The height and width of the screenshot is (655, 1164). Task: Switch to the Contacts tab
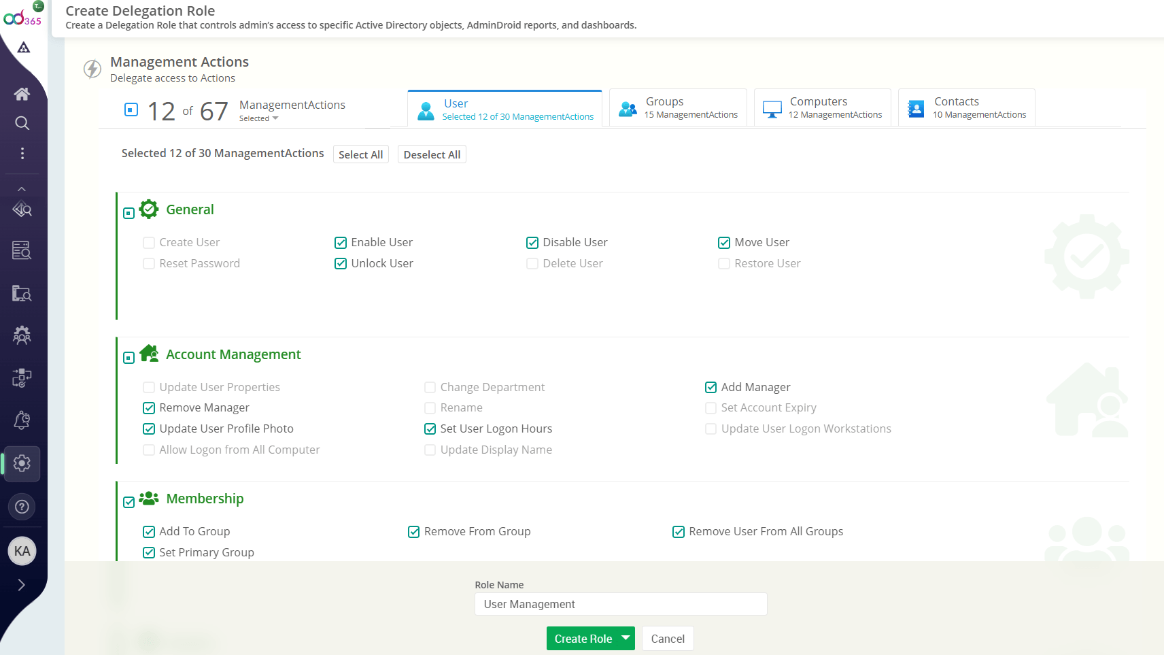(967, 107)
